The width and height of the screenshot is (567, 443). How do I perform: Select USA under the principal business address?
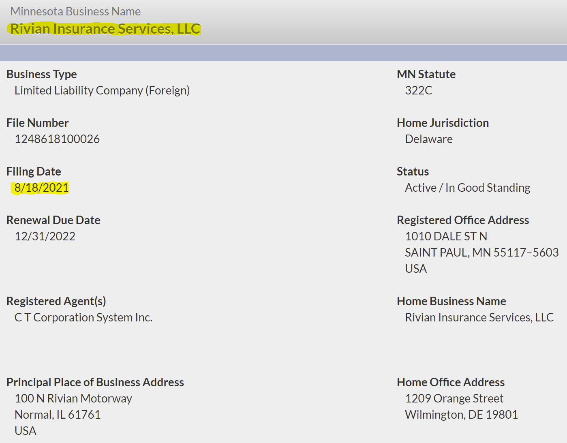pyautogui.click(x=26, y=431)
